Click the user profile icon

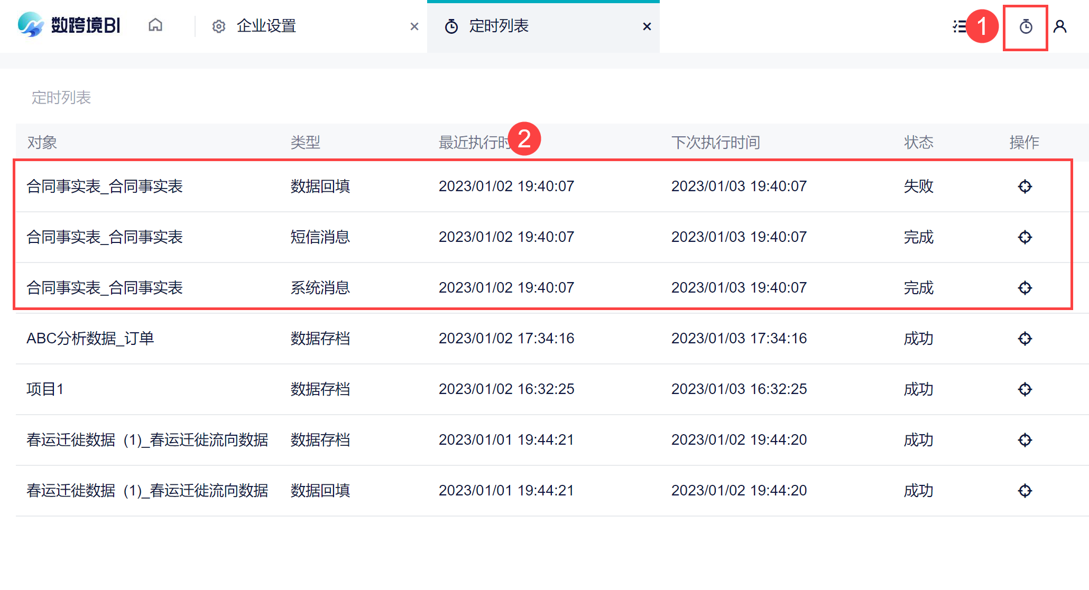[1059, 26]
